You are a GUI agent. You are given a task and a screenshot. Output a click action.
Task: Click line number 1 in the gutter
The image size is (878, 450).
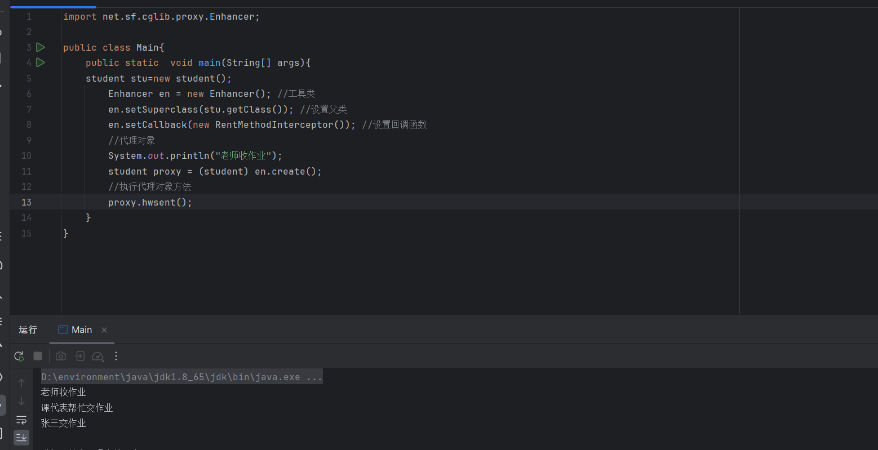pyautogui.click(x=29, y=17)
